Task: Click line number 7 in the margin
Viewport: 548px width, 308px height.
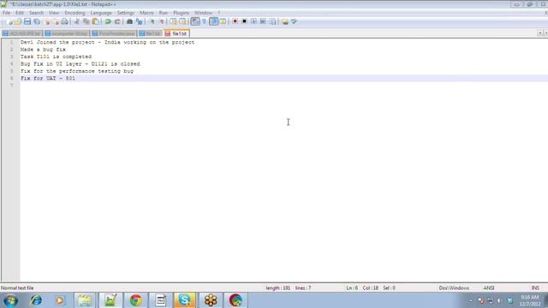Action: [11, 86]
